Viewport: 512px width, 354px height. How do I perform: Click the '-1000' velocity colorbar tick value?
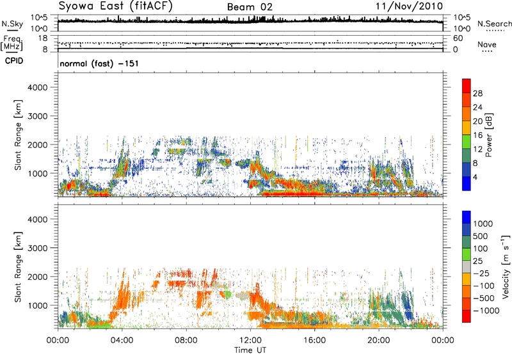(x=486, y=311)
